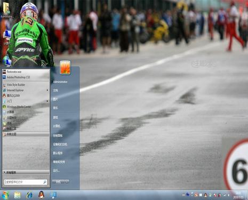Click the 关机 shutdown button
Image resolution: width=248 pixels, height=200 pixels.
tap(58, 182)
